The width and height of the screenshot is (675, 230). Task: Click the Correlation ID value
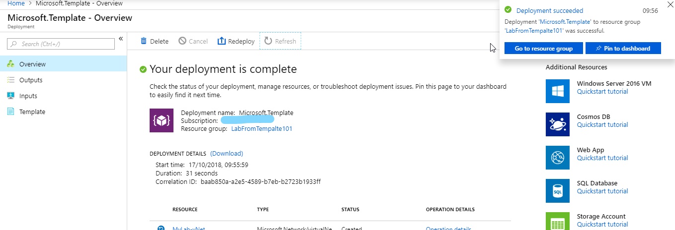coord(261,182)
